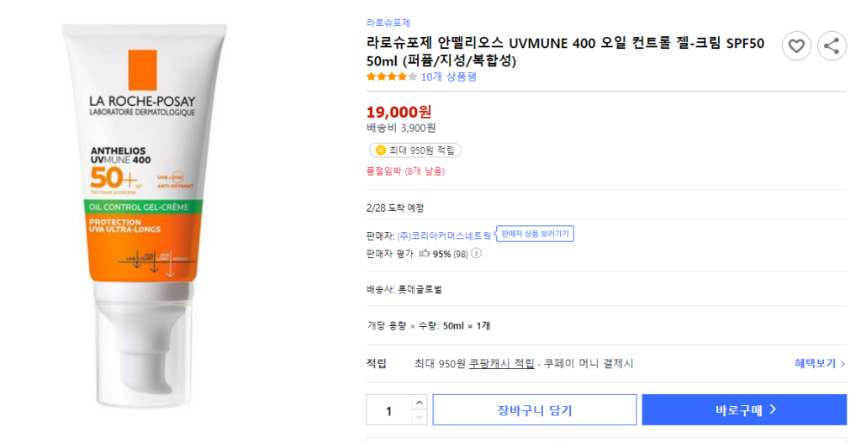This screenshot has width=861, height=443.
Task: Click the 쿠팡캐시 적립 underlined link
Action: coord(501,363)
